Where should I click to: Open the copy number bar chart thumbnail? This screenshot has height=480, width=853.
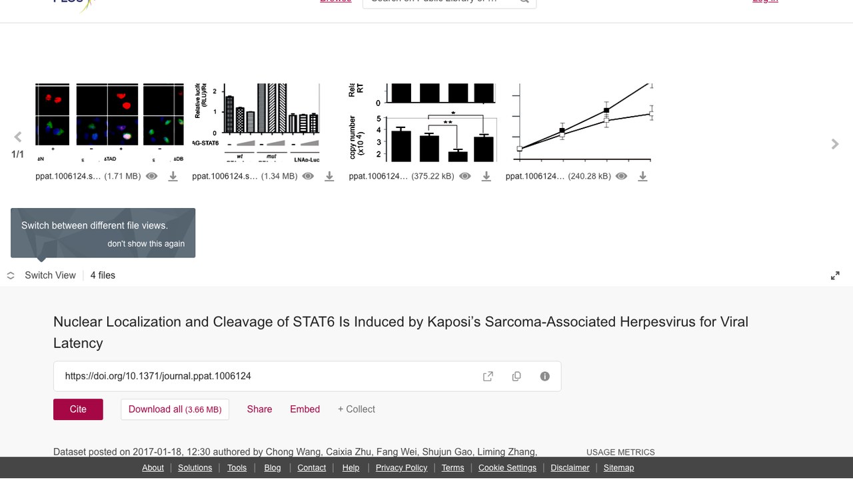pyautogui.click(x=423, y=123)
